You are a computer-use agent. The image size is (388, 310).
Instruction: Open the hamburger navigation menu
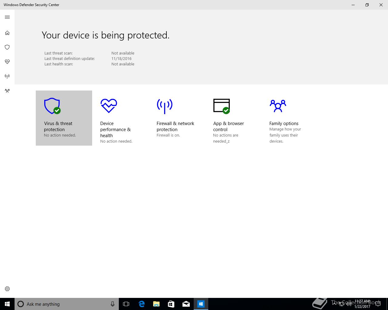pyautogui.click(x=7, y=17)
